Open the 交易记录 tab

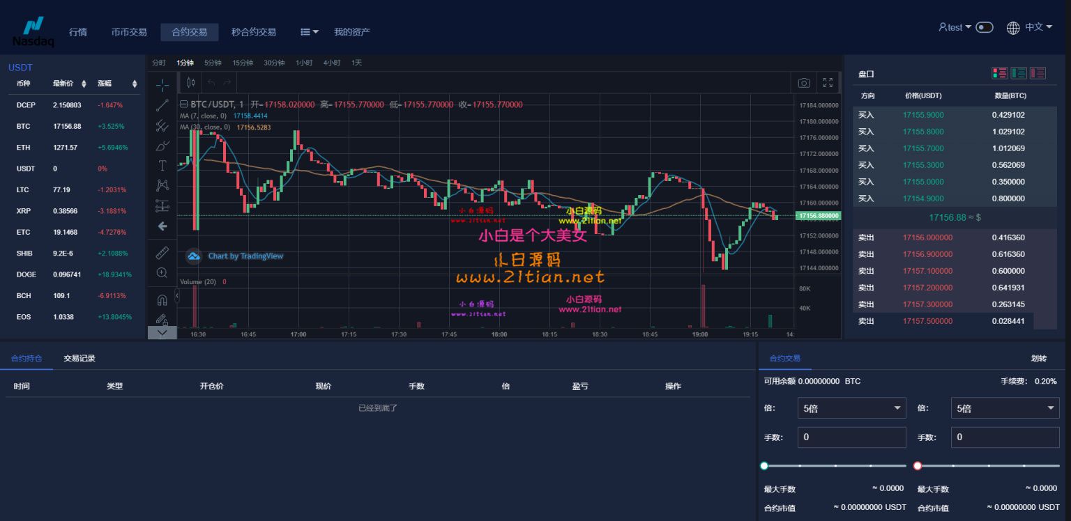79,359
